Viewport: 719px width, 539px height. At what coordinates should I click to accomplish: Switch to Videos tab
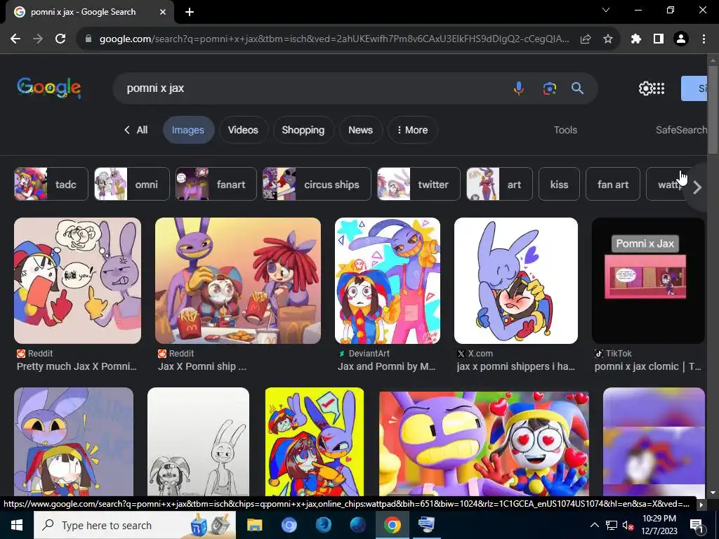tap(243, 130)
